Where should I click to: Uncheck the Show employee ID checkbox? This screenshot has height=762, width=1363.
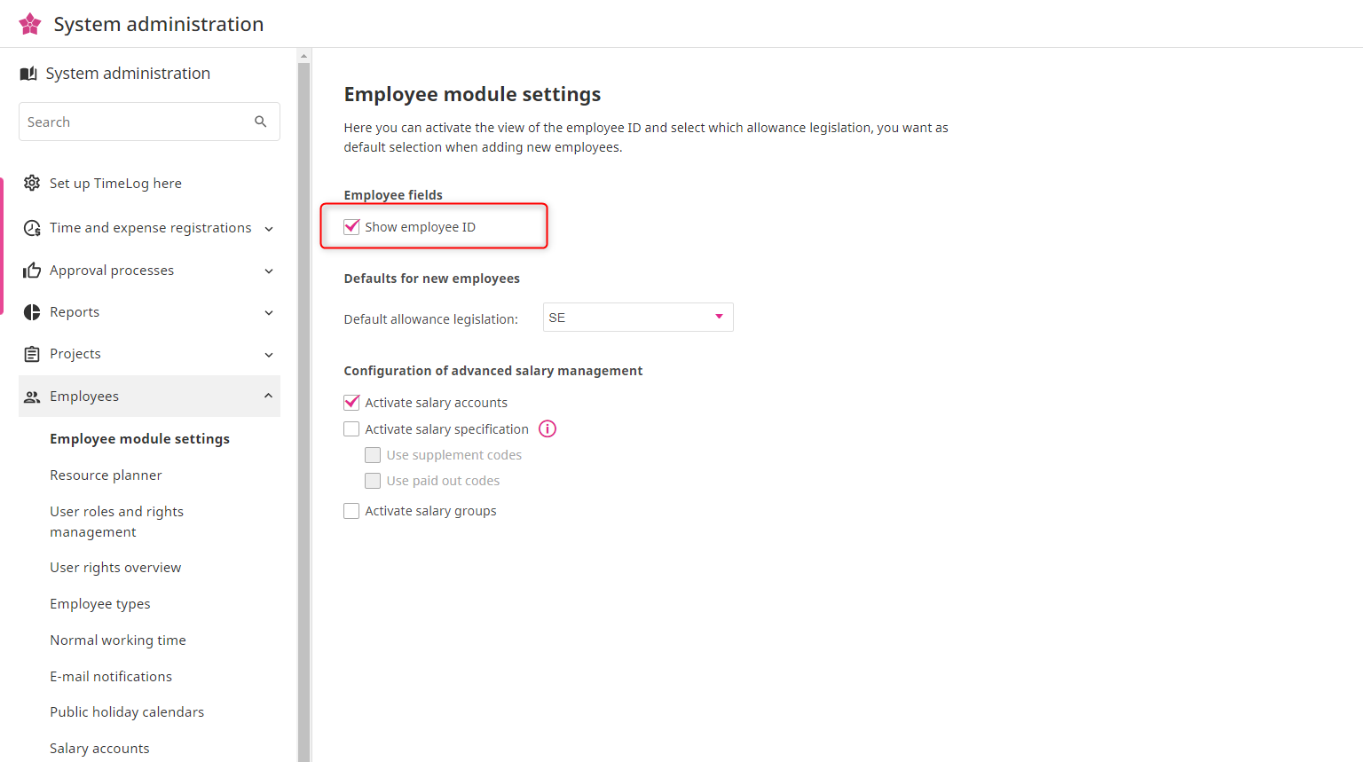pyautogui.click(x=351, y=227)
